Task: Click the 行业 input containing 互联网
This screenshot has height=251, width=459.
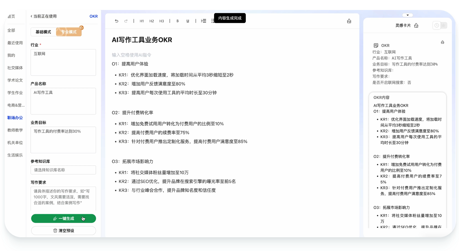Action: point(63,62)
